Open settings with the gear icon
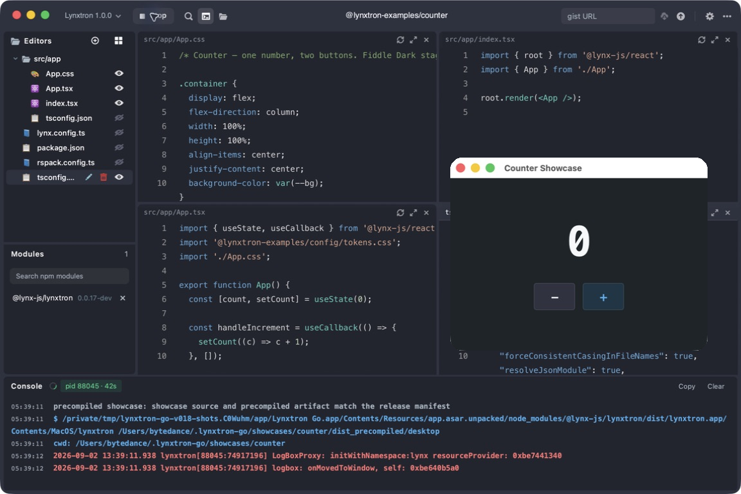This screenshot has width=741, height=494. pyautogui.click(x=709, y=16)
